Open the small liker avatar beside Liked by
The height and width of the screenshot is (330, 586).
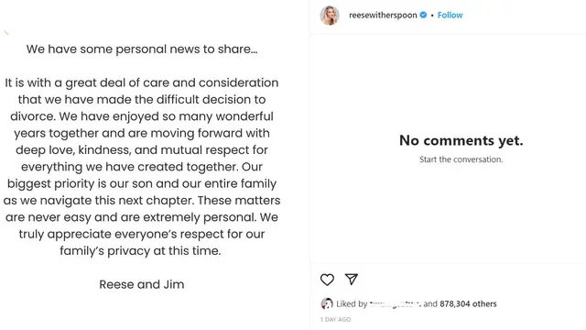[x=327, y=303]
